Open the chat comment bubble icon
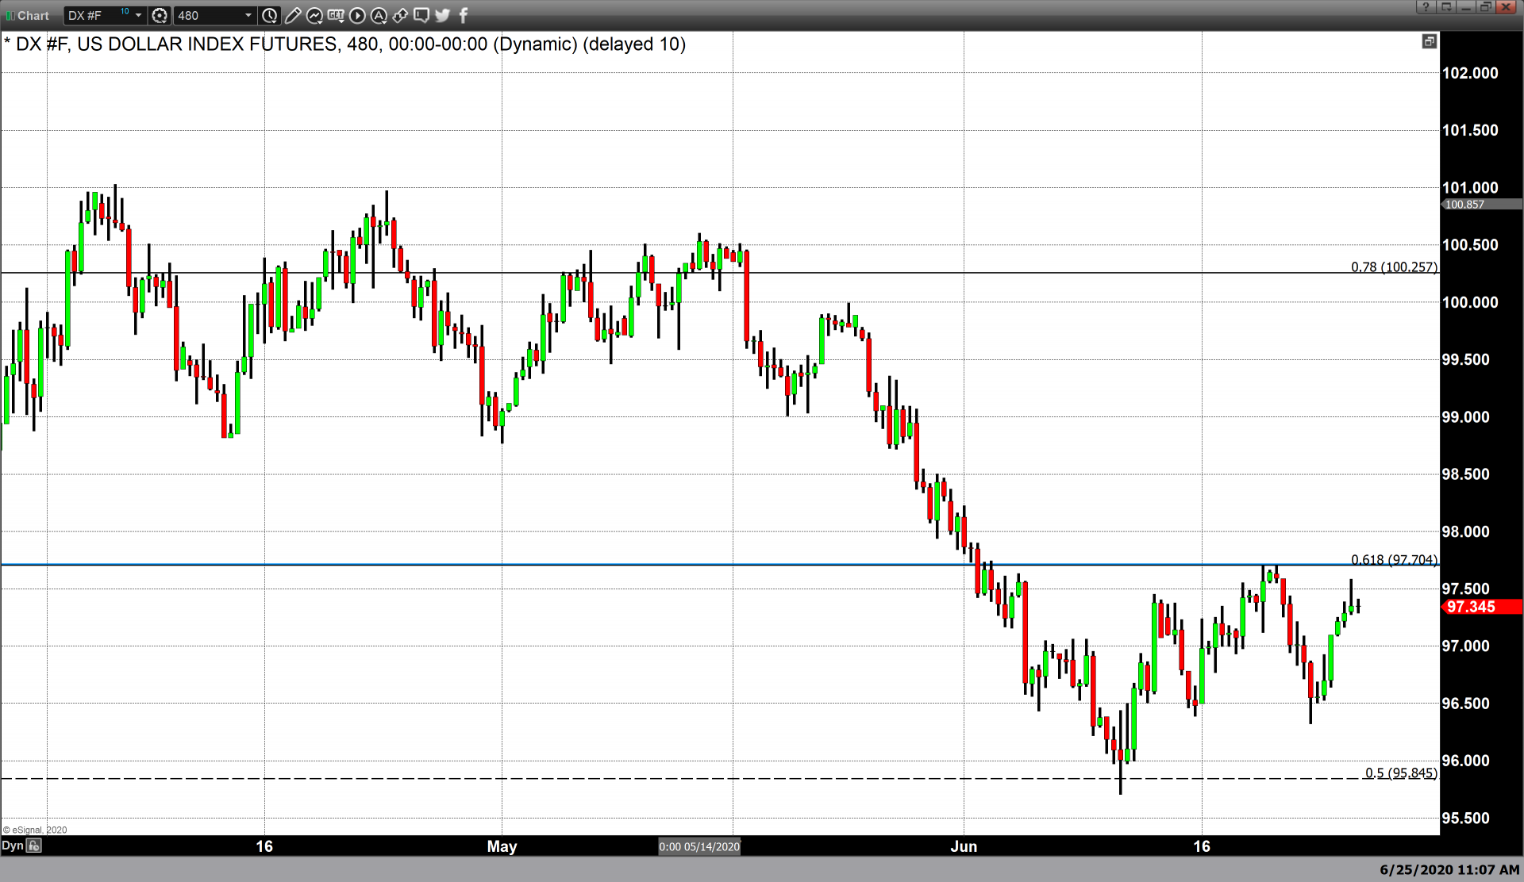This screenshot has height=882, width=1524. [x=421, y=15]
